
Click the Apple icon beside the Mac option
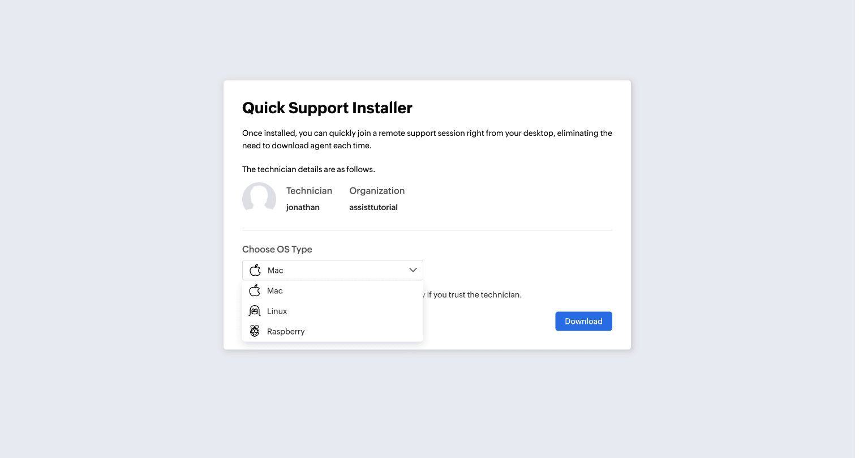point(255,290)
